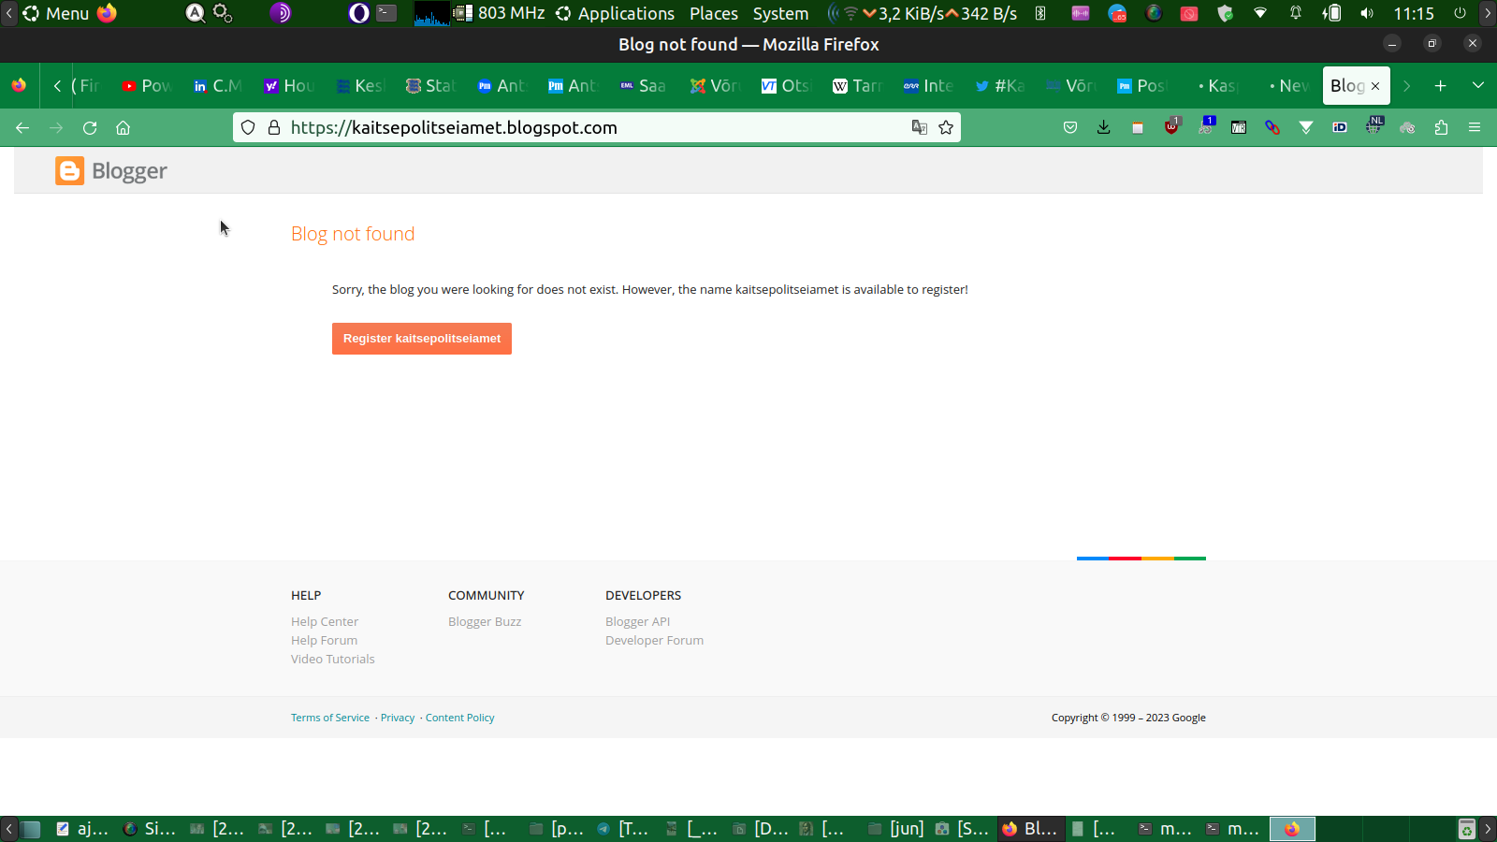Viewport: 1497px width, 842px height.
Task: Switch to the 'Bl…' Firefox taskbar window
Action: 1029,829
